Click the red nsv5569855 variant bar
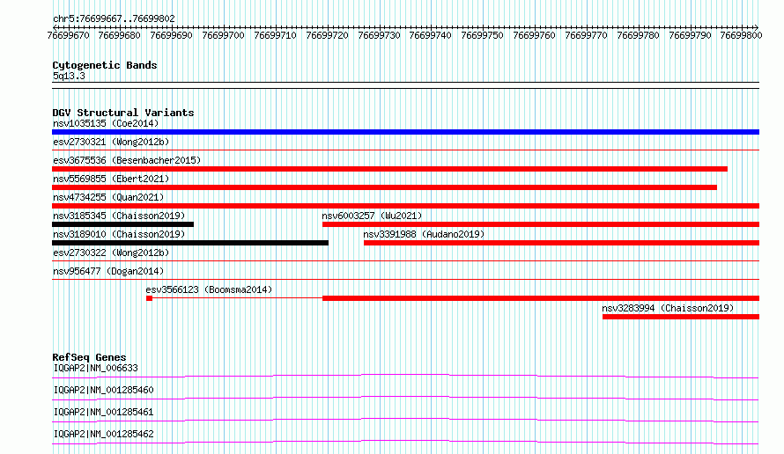Image resolution: width=784 pixels, height=454 pixels. click(384, 187)
